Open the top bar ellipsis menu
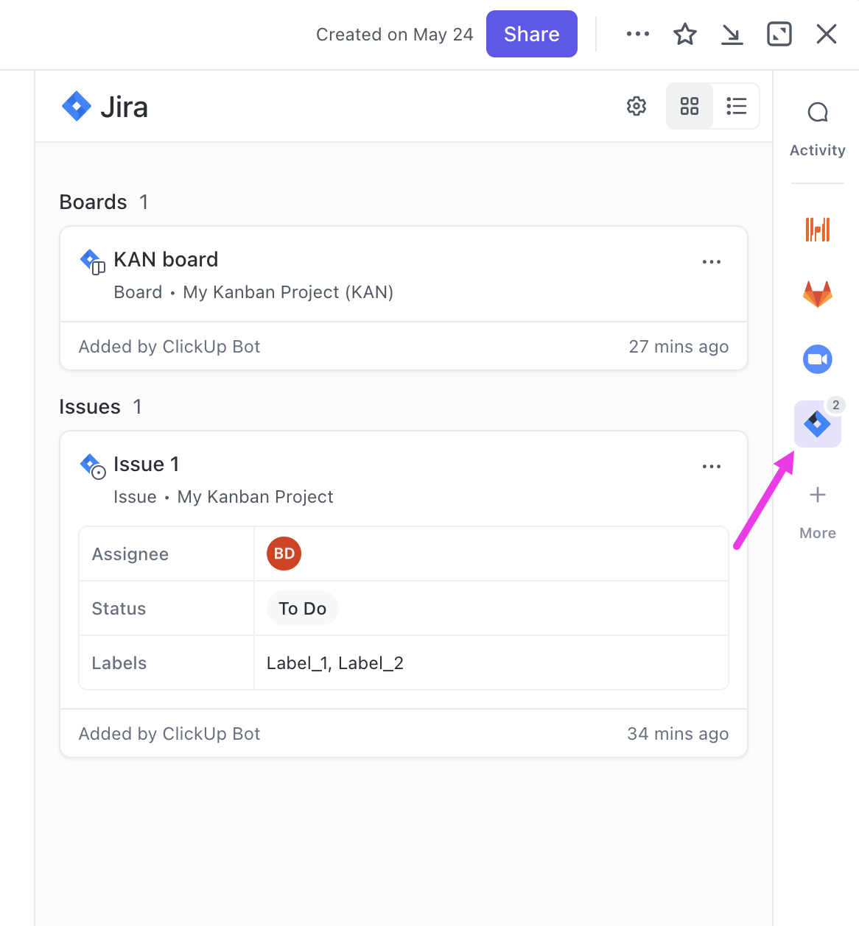Screen dimensions: 859x926 (x=637, y=34)
